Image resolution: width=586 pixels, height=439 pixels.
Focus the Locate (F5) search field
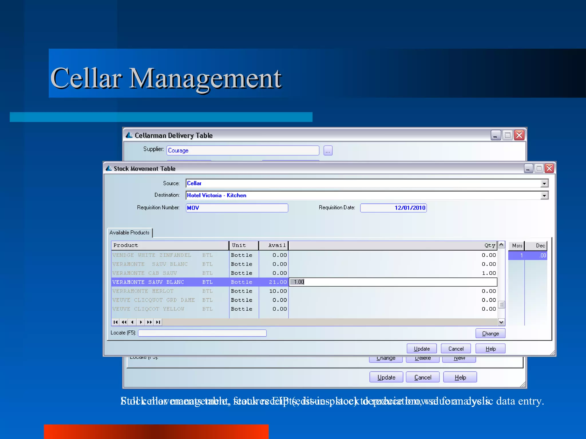click(202, 333)
